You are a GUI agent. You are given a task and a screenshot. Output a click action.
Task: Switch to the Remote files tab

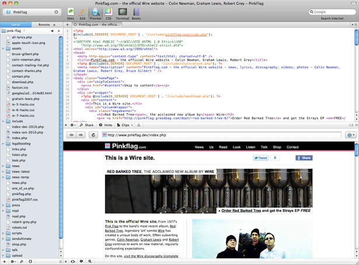(43, 25)
